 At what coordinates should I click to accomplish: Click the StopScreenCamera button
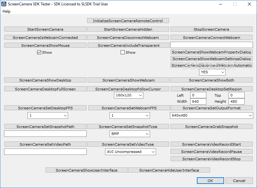(211, 29)
